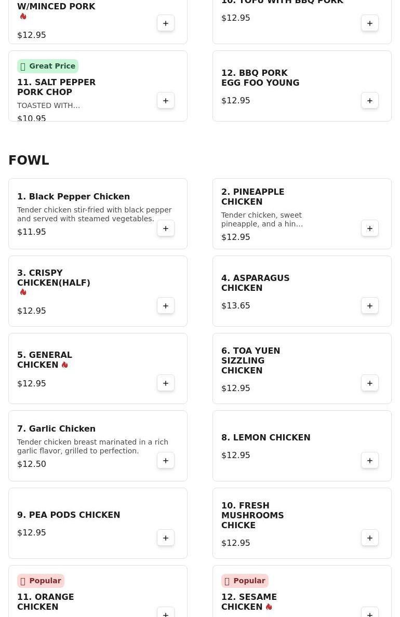Click Popular badge above Sesame Chicken
This screenshot has height=617, width=400.
point(245,581)
